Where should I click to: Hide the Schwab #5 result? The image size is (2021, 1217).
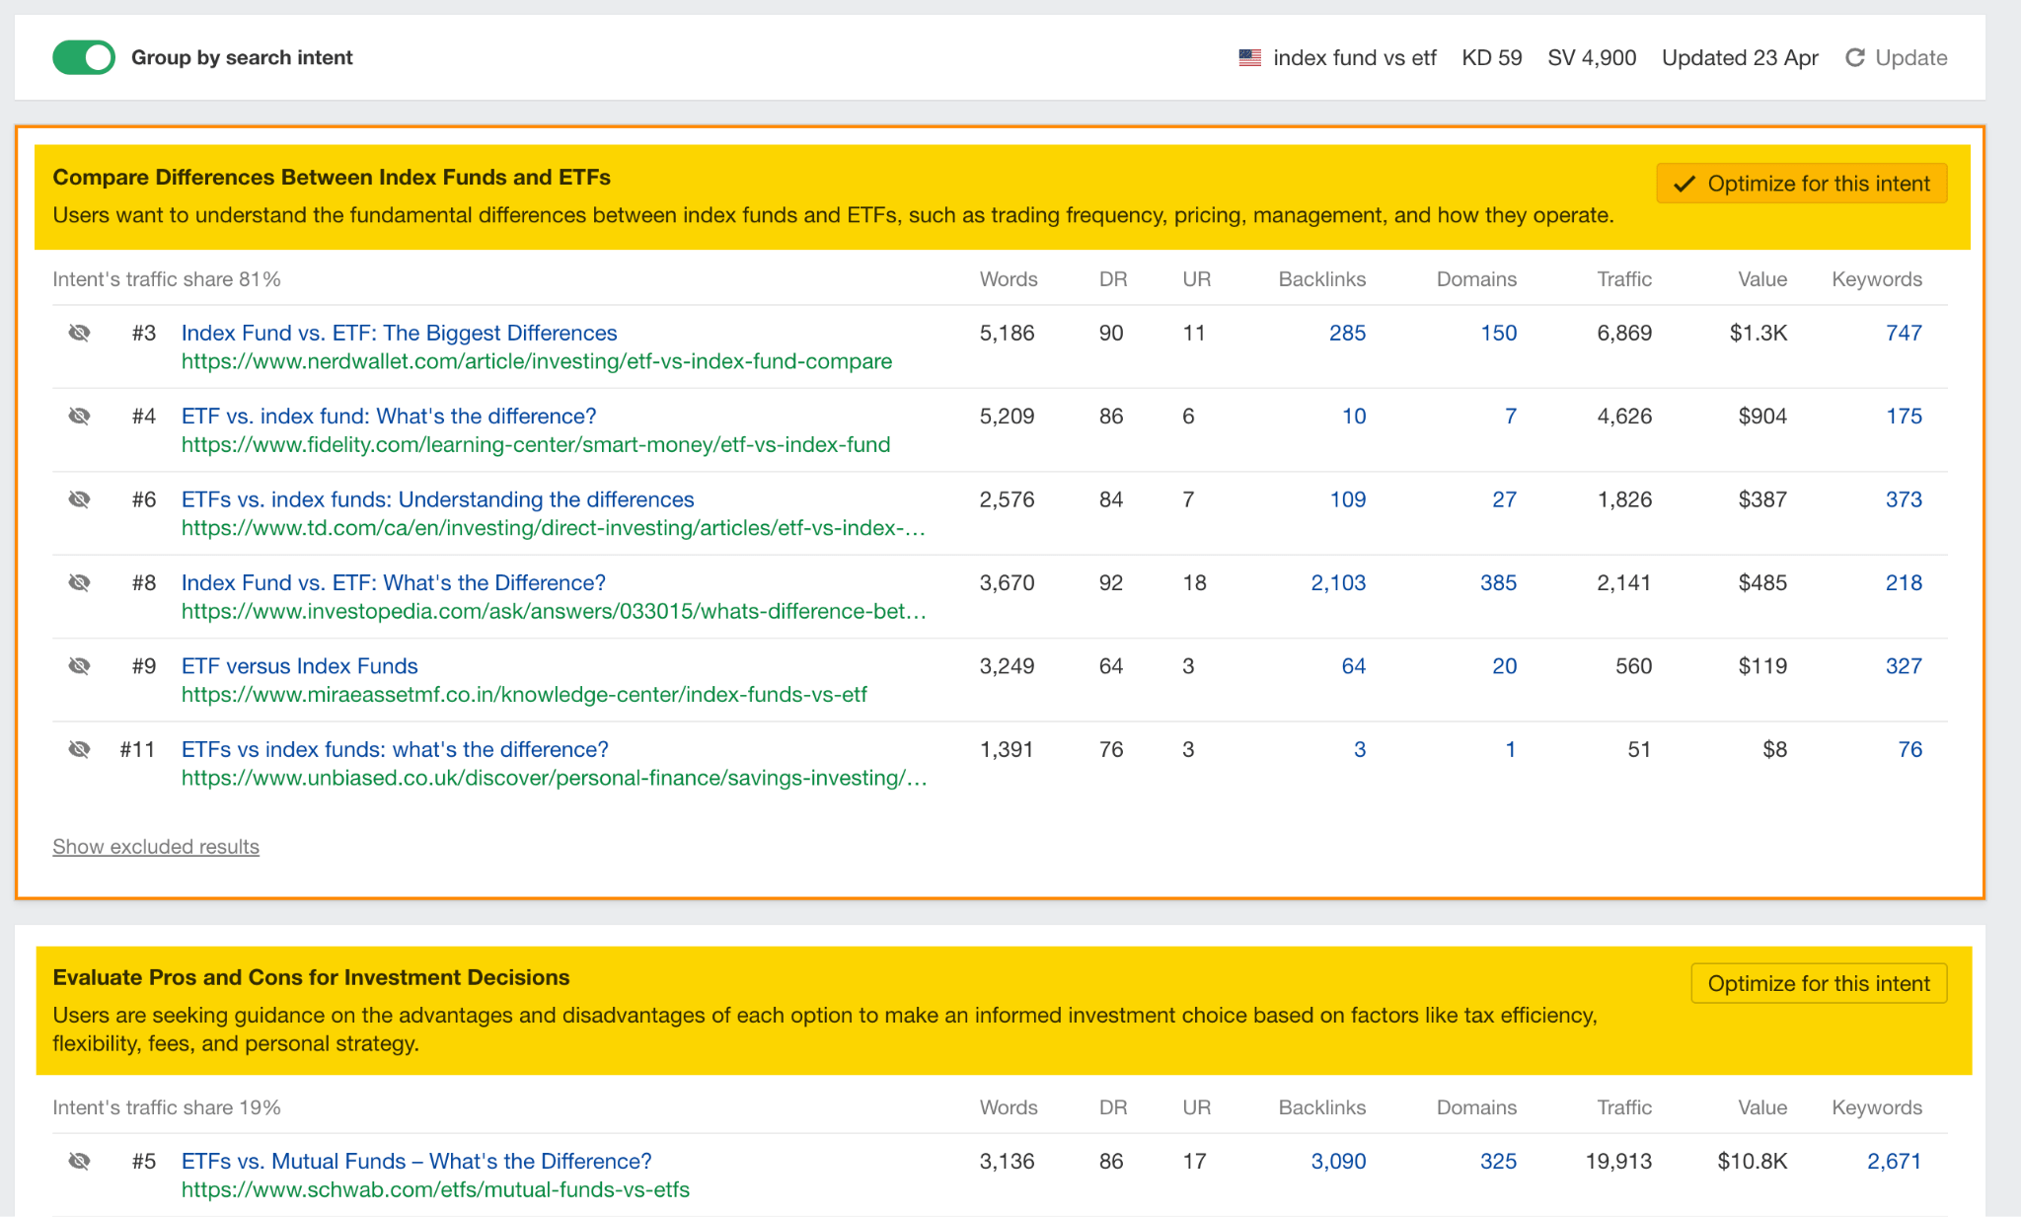coord(79,1161)
